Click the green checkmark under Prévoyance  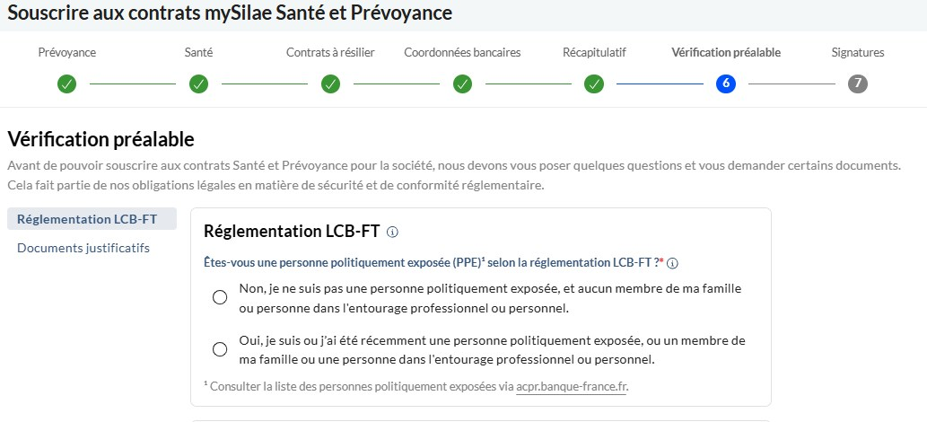pyautogui.click(x=66, y=84)
